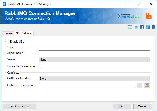Click the 'Certificate Thumbprint:' label
The height and width of the screenshot is (111, 157).
click(21, 85)
